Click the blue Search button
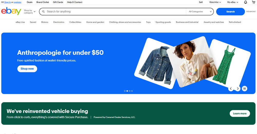The image size is (257, 134). point(231,12)
